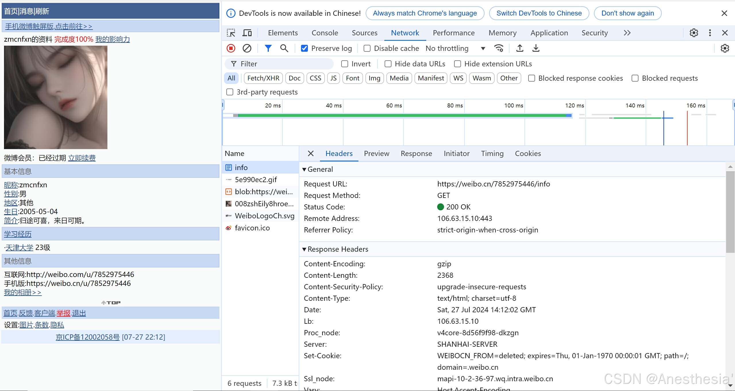Filter requests by JS type
This screenshot has height=391, width=735.
click(333, 78)
